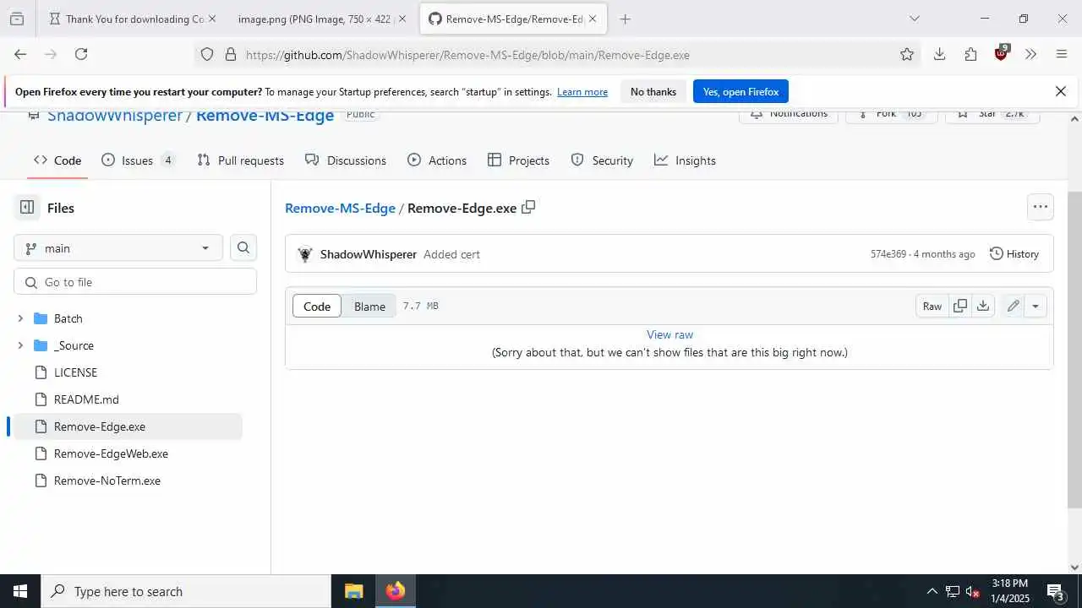Click the page vertical scrollbar thumb
1082x608 pixels.
[x=1074, y=350]
